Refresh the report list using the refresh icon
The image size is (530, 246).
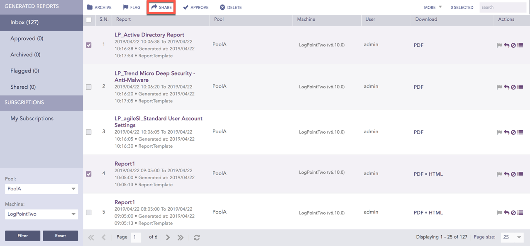coord(197,238)
